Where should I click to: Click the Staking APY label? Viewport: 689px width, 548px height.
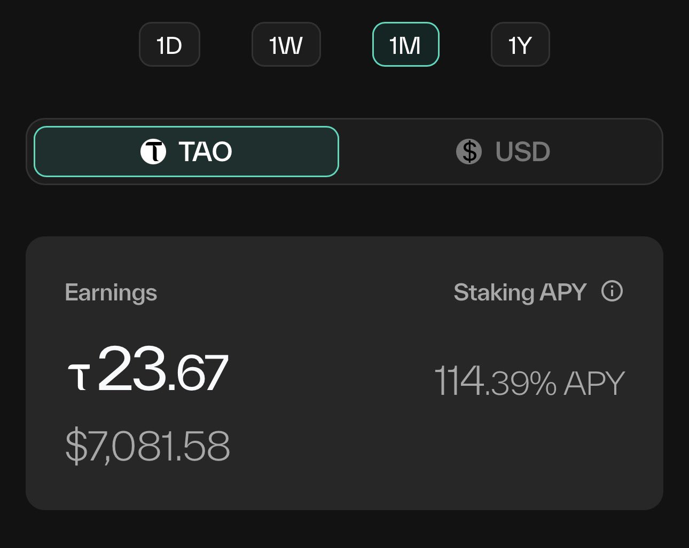tap(520, 292)
